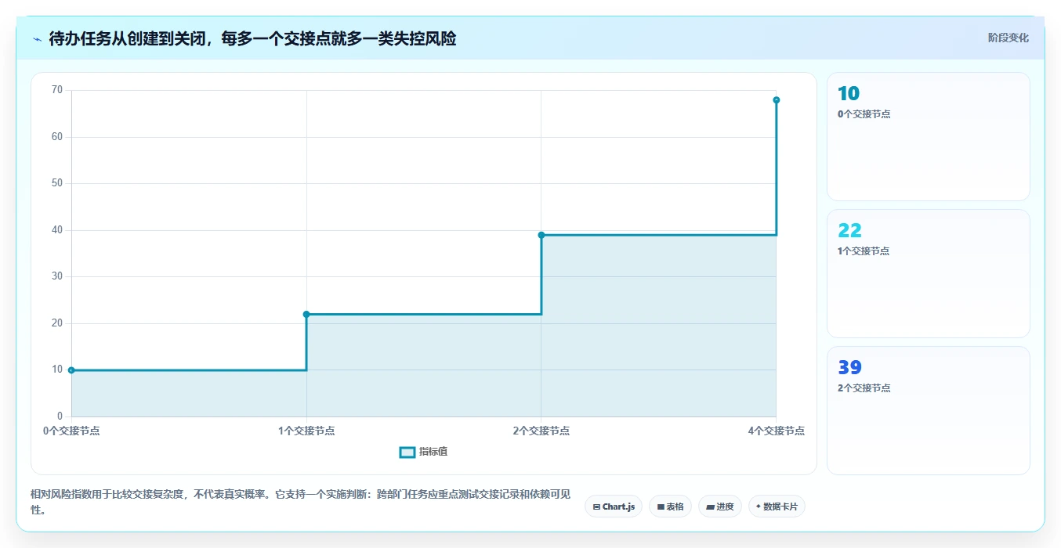Open the stat card showing 22
The image size is (1061, 548).
point(928,273)
